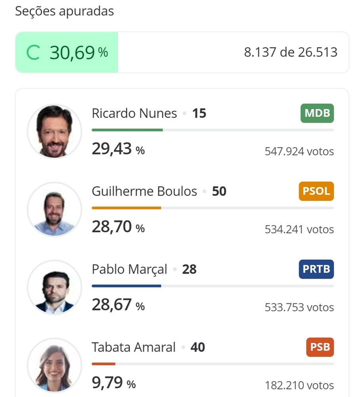Viewport: 364px width, 397px height.
Task: Select the Pablo Marçal name link
Action: pyautogui.click(x=129, y=270)
